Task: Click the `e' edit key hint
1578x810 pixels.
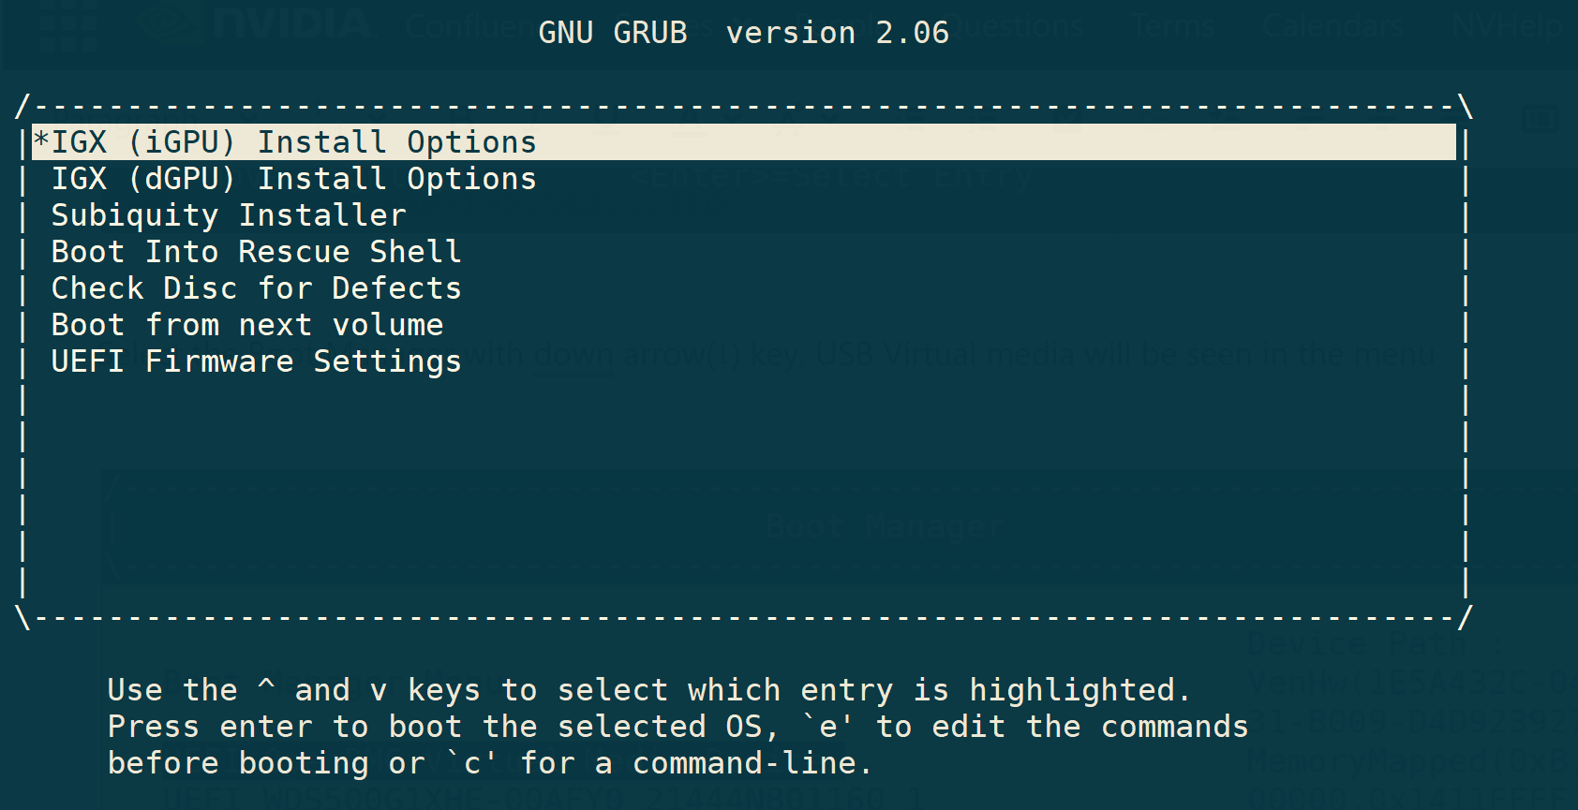Action: point(828,727)
